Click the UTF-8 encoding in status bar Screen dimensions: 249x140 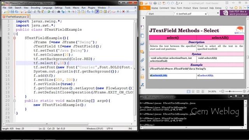110,129
